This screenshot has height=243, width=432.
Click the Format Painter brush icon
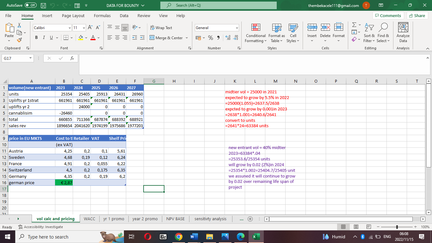(19, 40)
